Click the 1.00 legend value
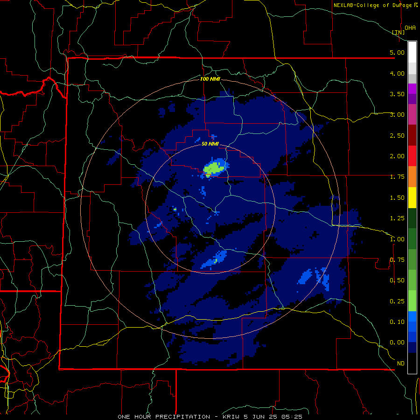Image resolution: width=420 pixels, height=420 pixels. [x=397, y=239]
